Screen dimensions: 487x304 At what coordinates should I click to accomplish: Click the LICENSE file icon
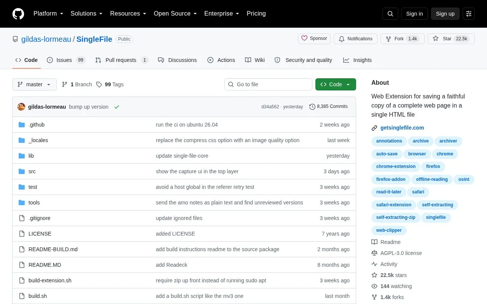pos(22,234)
